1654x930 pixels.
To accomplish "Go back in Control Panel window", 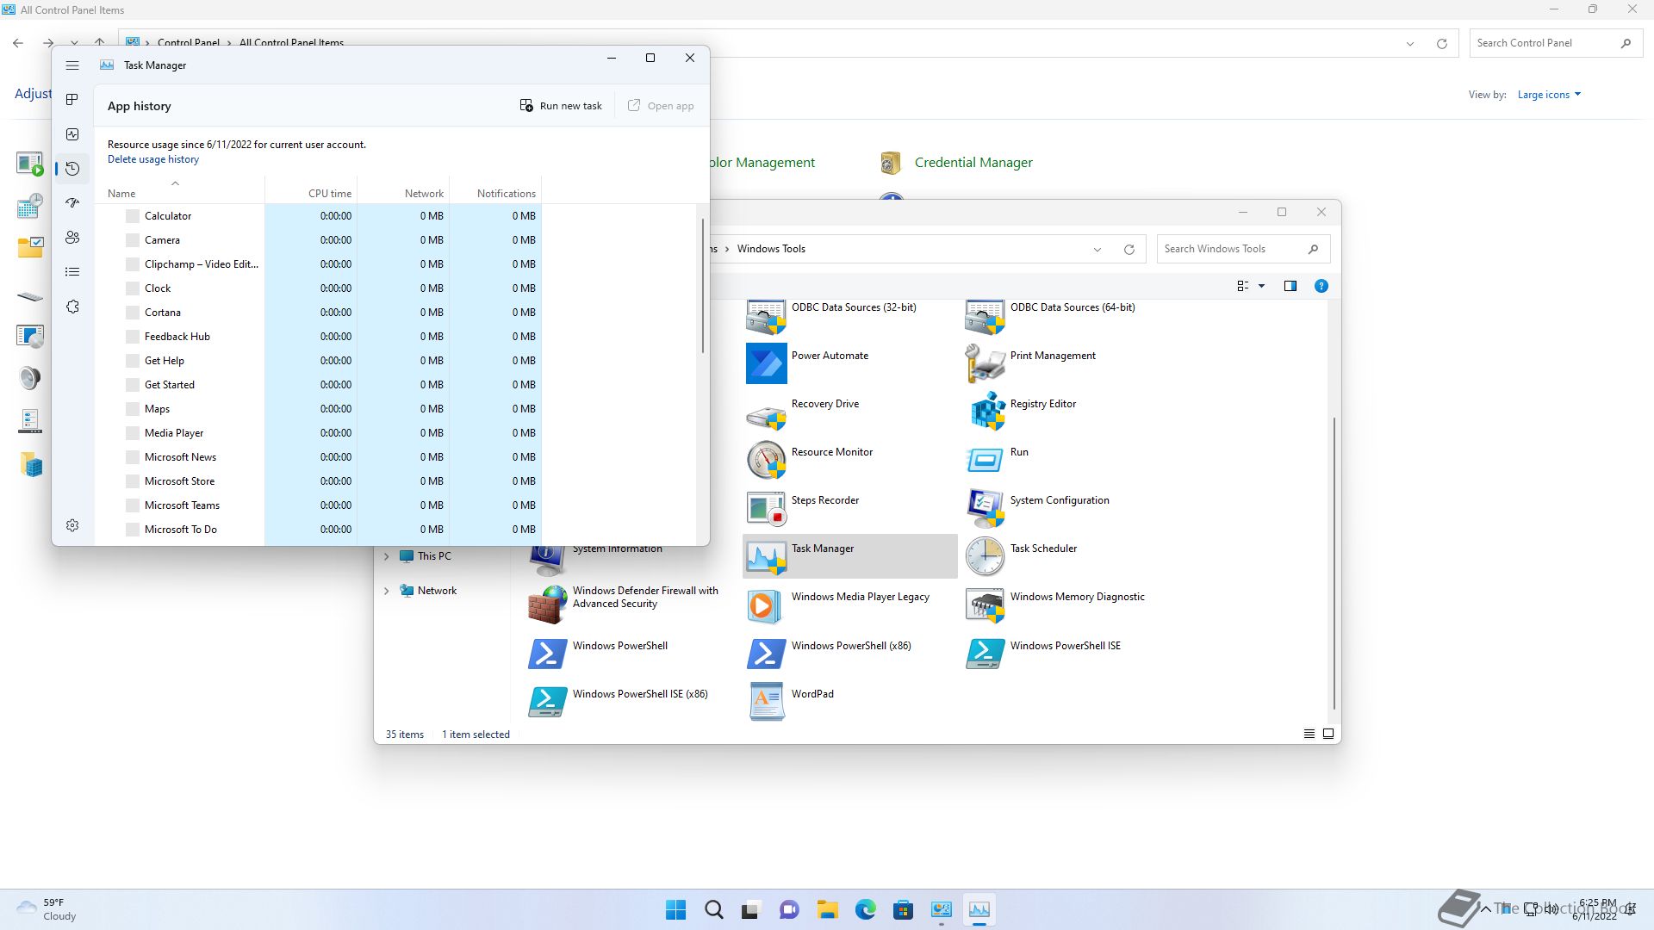I will [18, 43].
